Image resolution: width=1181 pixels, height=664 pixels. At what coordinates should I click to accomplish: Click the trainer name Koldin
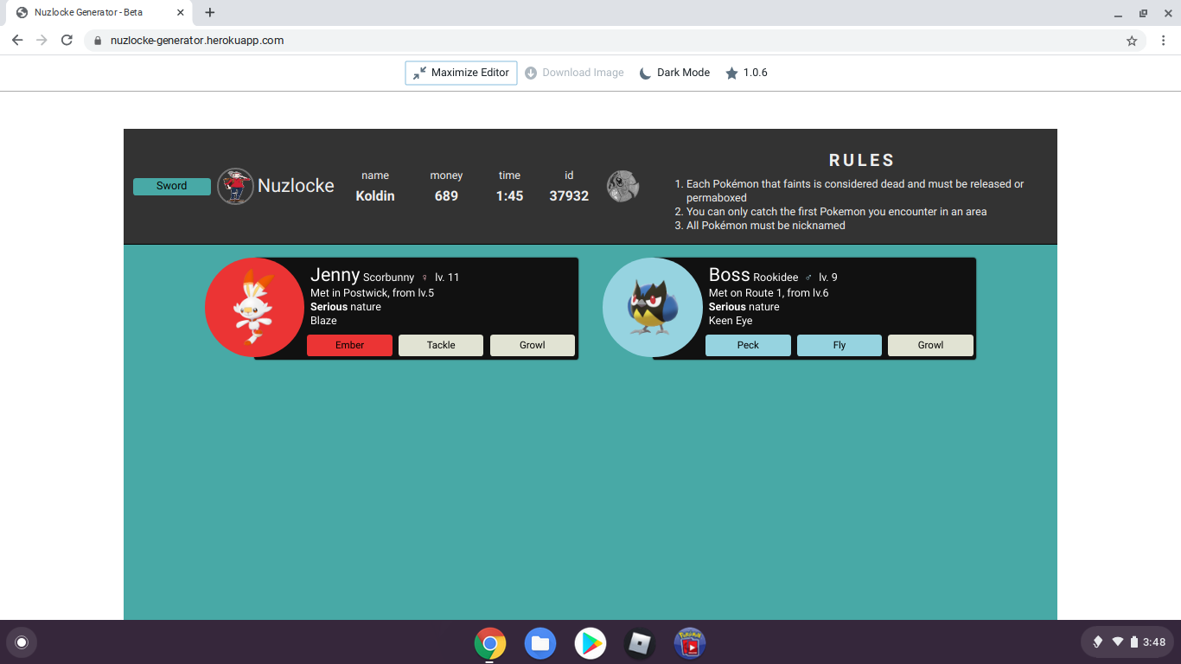(x=375, y=196)
